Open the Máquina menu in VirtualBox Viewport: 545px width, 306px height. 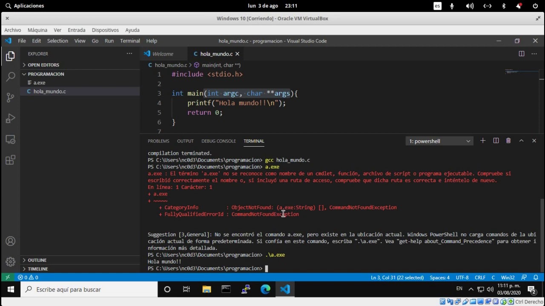pyautogui.click(x=37, y=30)
